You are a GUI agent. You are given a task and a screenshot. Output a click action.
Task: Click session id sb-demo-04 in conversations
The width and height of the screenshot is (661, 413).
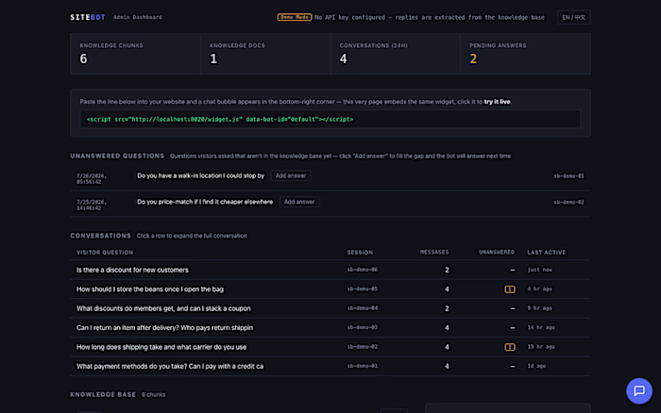point(362,308)
